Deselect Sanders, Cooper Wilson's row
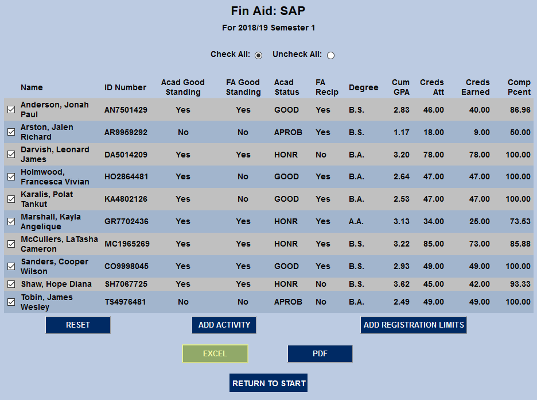537x400 pixels. [x=10, y=266]
